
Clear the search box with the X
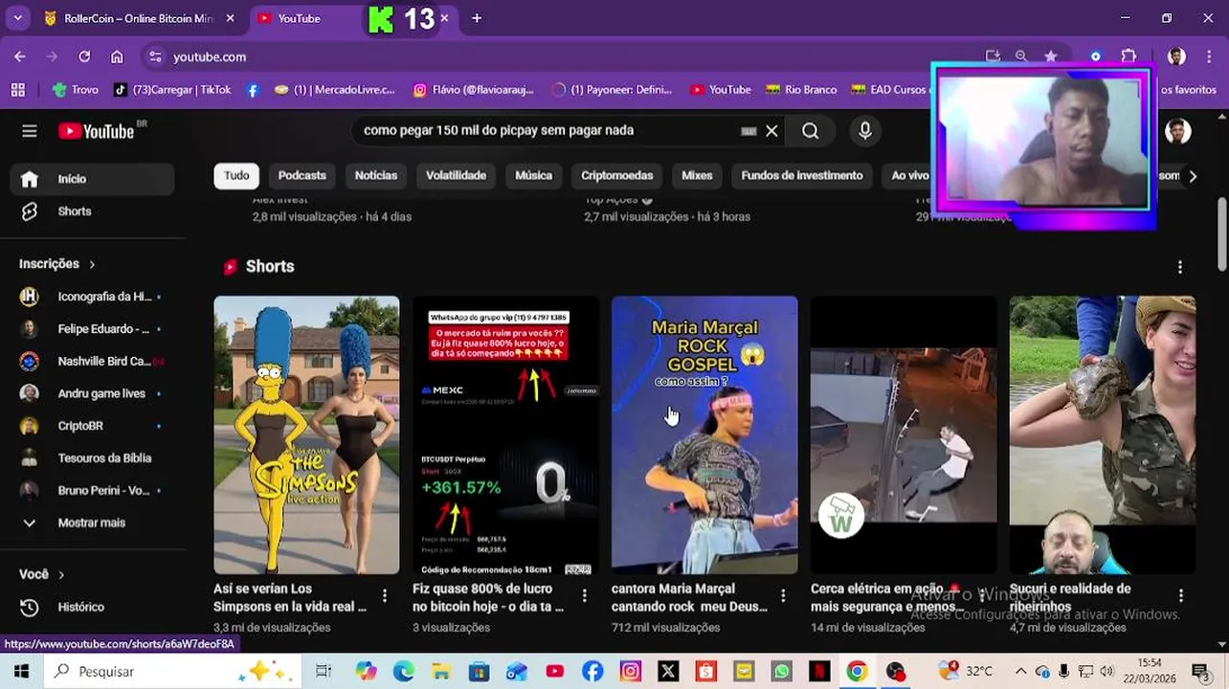coord(771,131)
